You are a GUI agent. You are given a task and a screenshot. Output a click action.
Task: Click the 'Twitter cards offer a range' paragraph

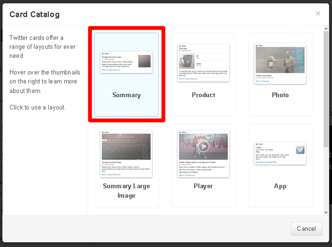tap(42, 47)
